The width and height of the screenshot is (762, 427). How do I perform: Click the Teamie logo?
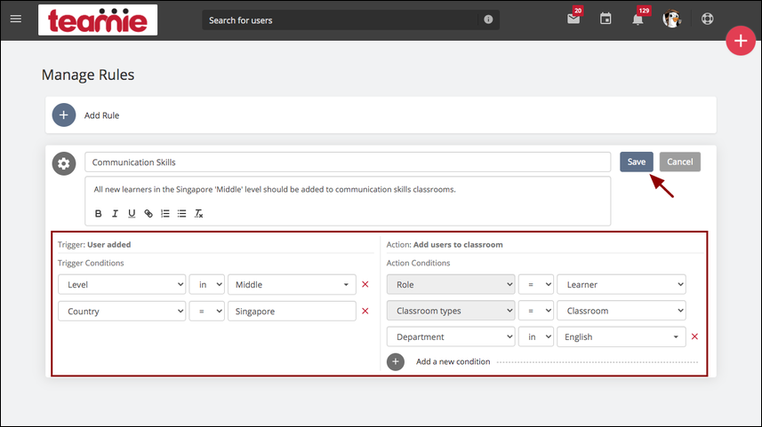(x=98, y=20)
